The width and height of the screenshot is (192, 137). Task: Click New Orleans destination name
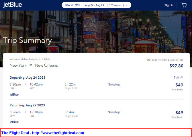point(46,65)
